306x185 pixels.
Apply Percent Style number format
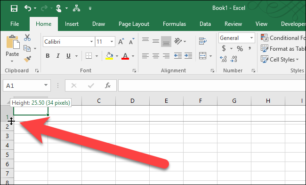[240, 48]
